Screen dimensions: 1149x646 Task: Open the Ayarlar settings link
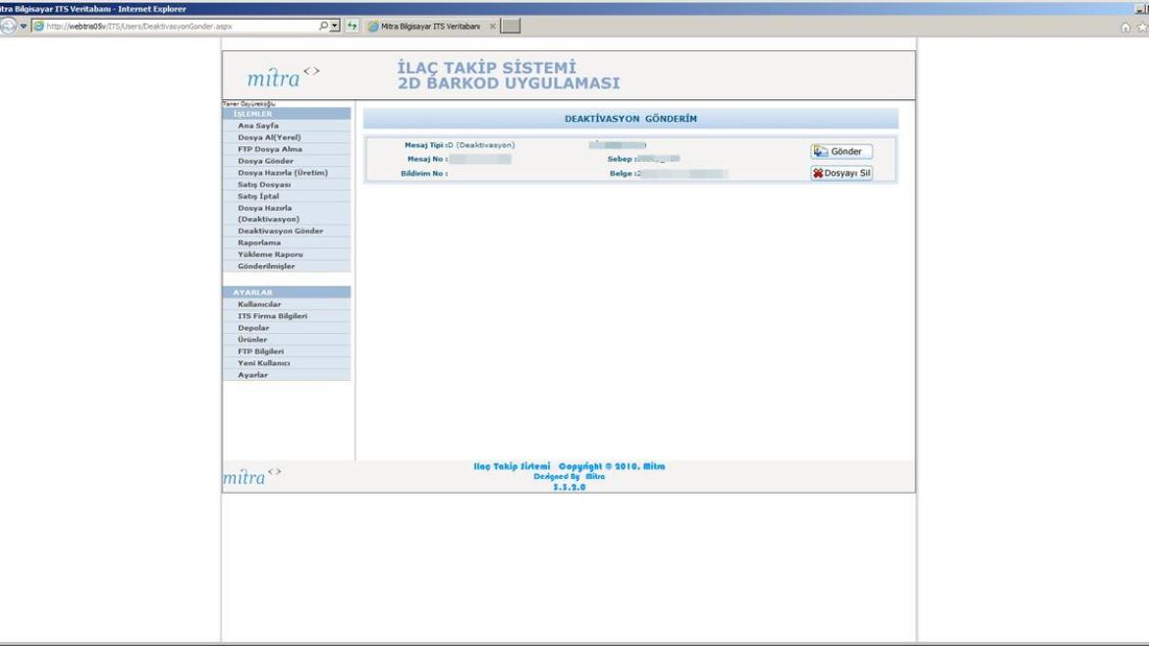(252, 374)
